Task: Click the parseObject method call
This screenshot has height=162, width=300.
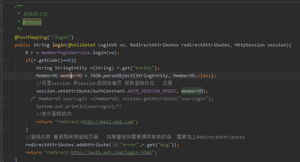Action: [118, 76]
